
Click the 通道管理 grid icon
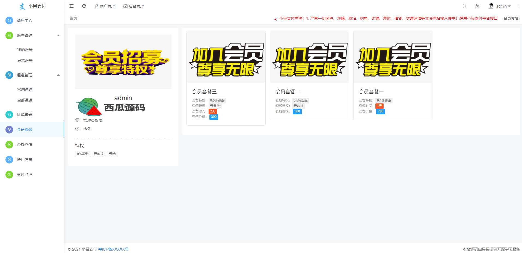(x=9, y=75)
